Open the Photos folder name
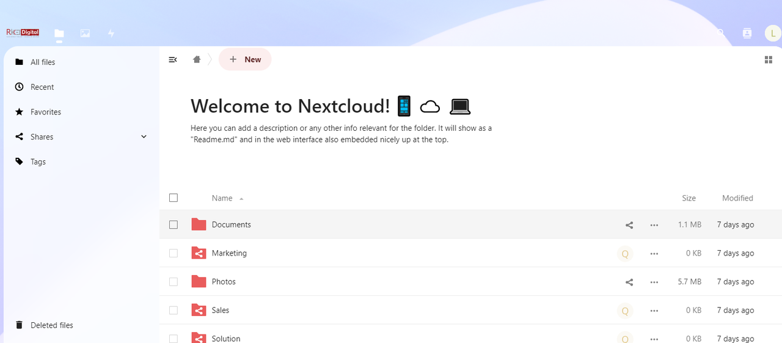This screenshot has width=782, height=343. coord(224,282)
